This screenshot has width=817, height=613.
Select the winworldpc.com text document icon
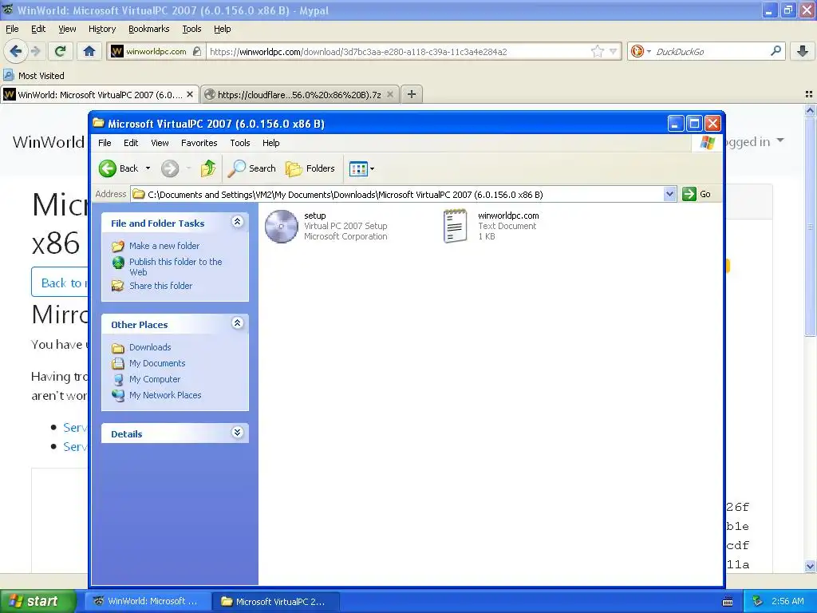point(455,226)
